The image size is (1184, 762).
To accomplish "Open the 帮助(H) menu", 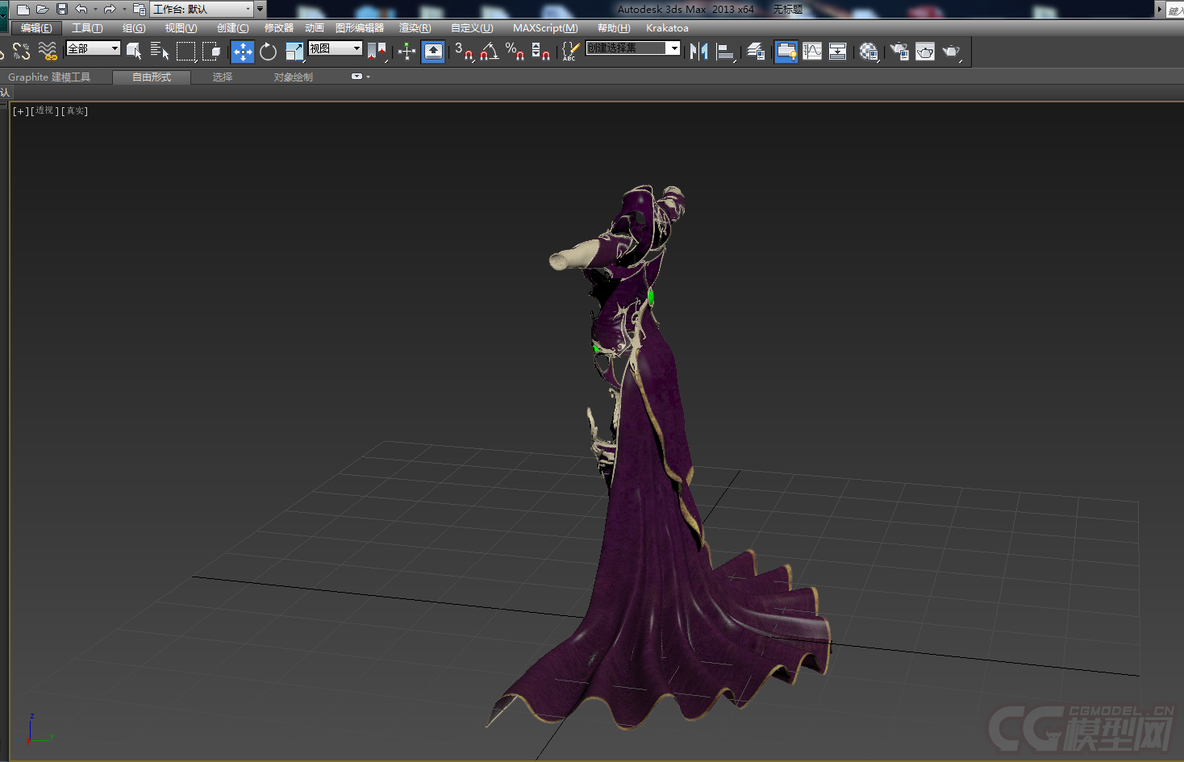I will tap(614, 28).
